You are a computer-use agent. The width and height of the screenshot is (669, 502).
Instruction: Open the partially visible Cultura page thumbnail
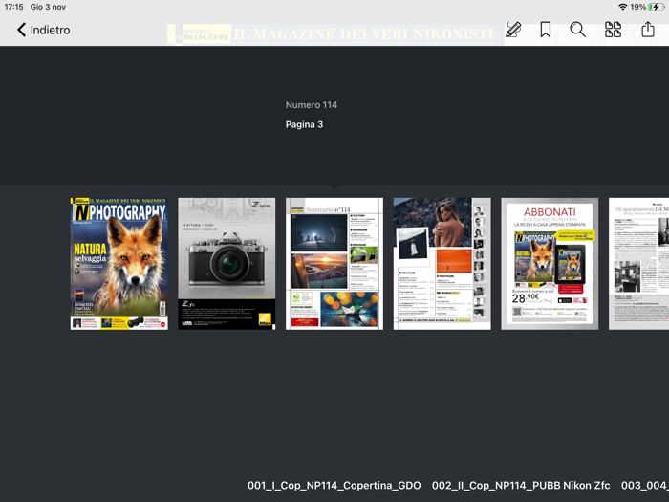(638, 263)
